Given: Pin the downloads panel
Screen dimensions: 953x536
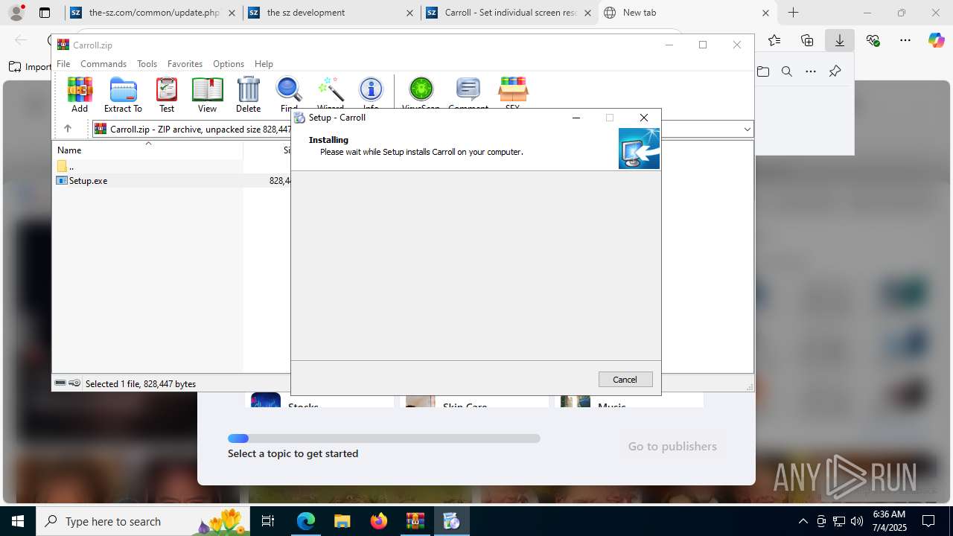Looking at the screenshot, I should click(x=835, y=71).
